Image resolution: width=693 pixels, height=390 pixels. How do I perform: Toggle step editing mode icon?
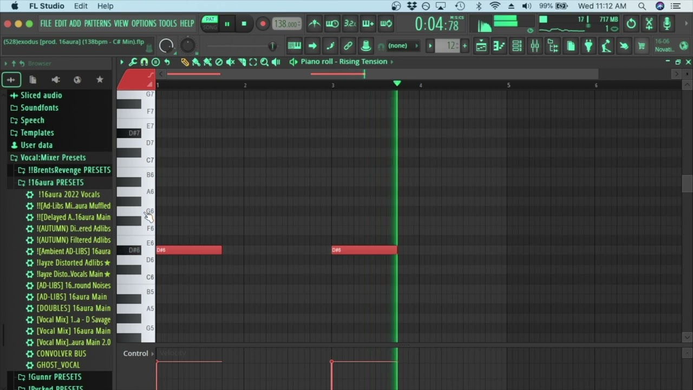tap(330, 46)
